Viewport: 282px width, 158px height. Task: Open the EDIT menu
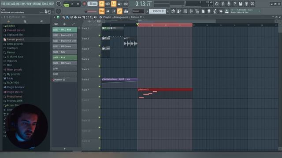(x=8, y=4)
